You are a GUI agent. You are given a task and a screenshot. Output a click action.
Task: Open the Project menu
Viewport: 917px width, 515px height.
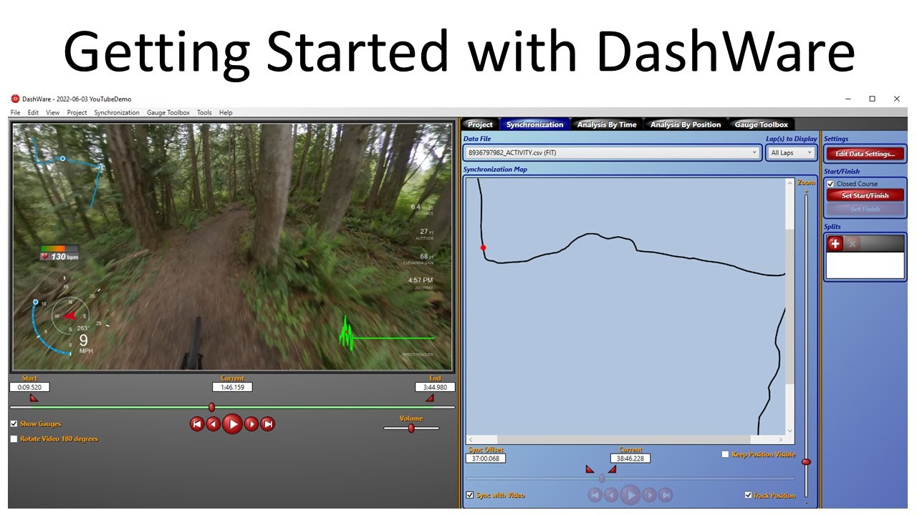77,112
